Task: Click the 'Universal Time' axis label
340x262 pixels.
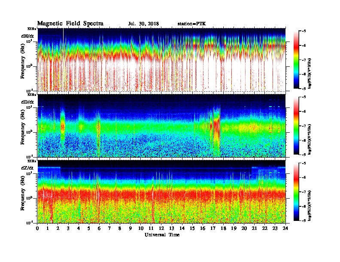Action: (162, 235)
